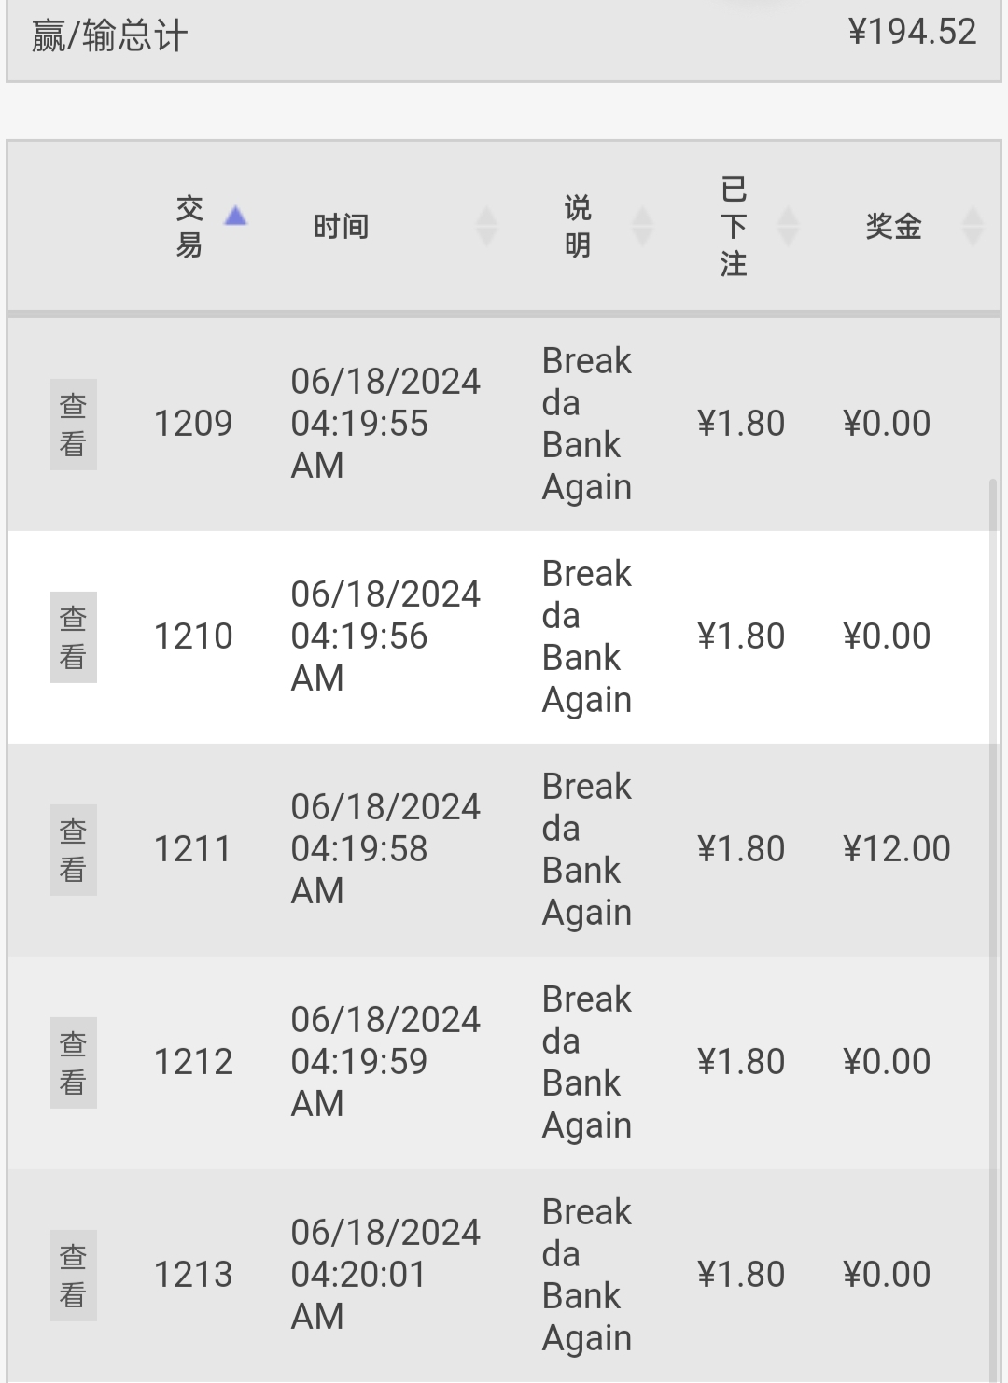Open 查看 details for transaction 1210
The image size is (1008, 1383).
click(x=73, y=637)
